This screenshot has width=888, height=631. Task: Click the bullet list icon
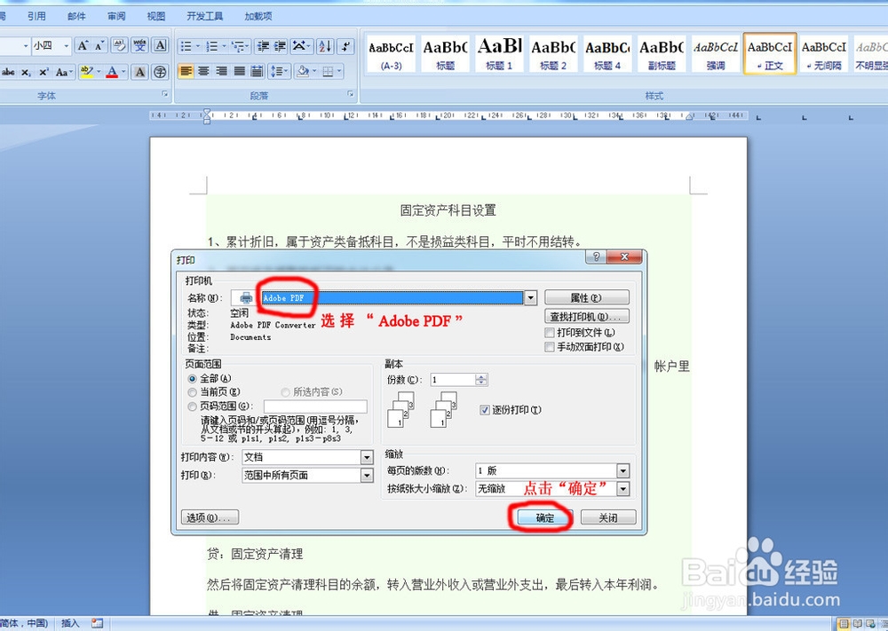186,46
